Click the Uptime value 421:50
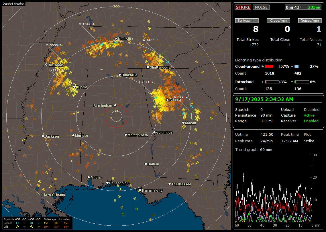The width and height of the screenshot is (326, 232). coord(267,135)
